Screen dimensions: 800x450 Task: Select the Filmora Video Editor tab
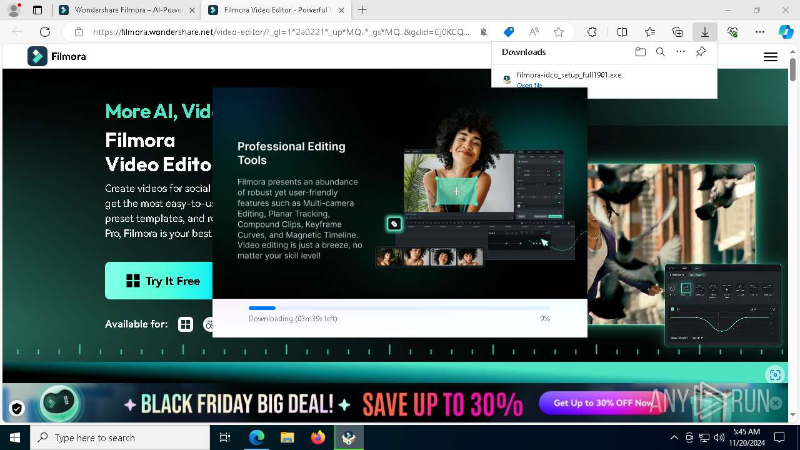277,10
